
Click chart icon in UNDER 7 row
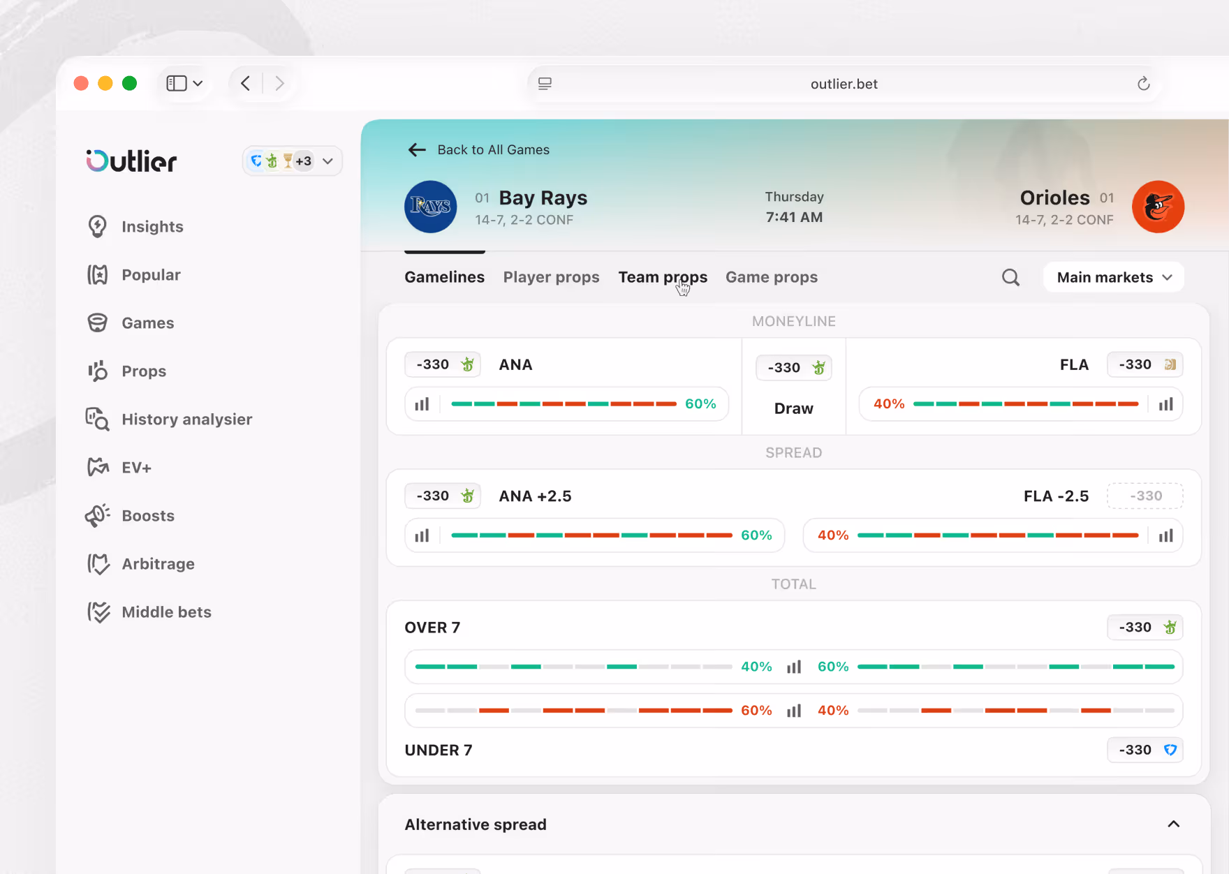[x=794, y=711]
